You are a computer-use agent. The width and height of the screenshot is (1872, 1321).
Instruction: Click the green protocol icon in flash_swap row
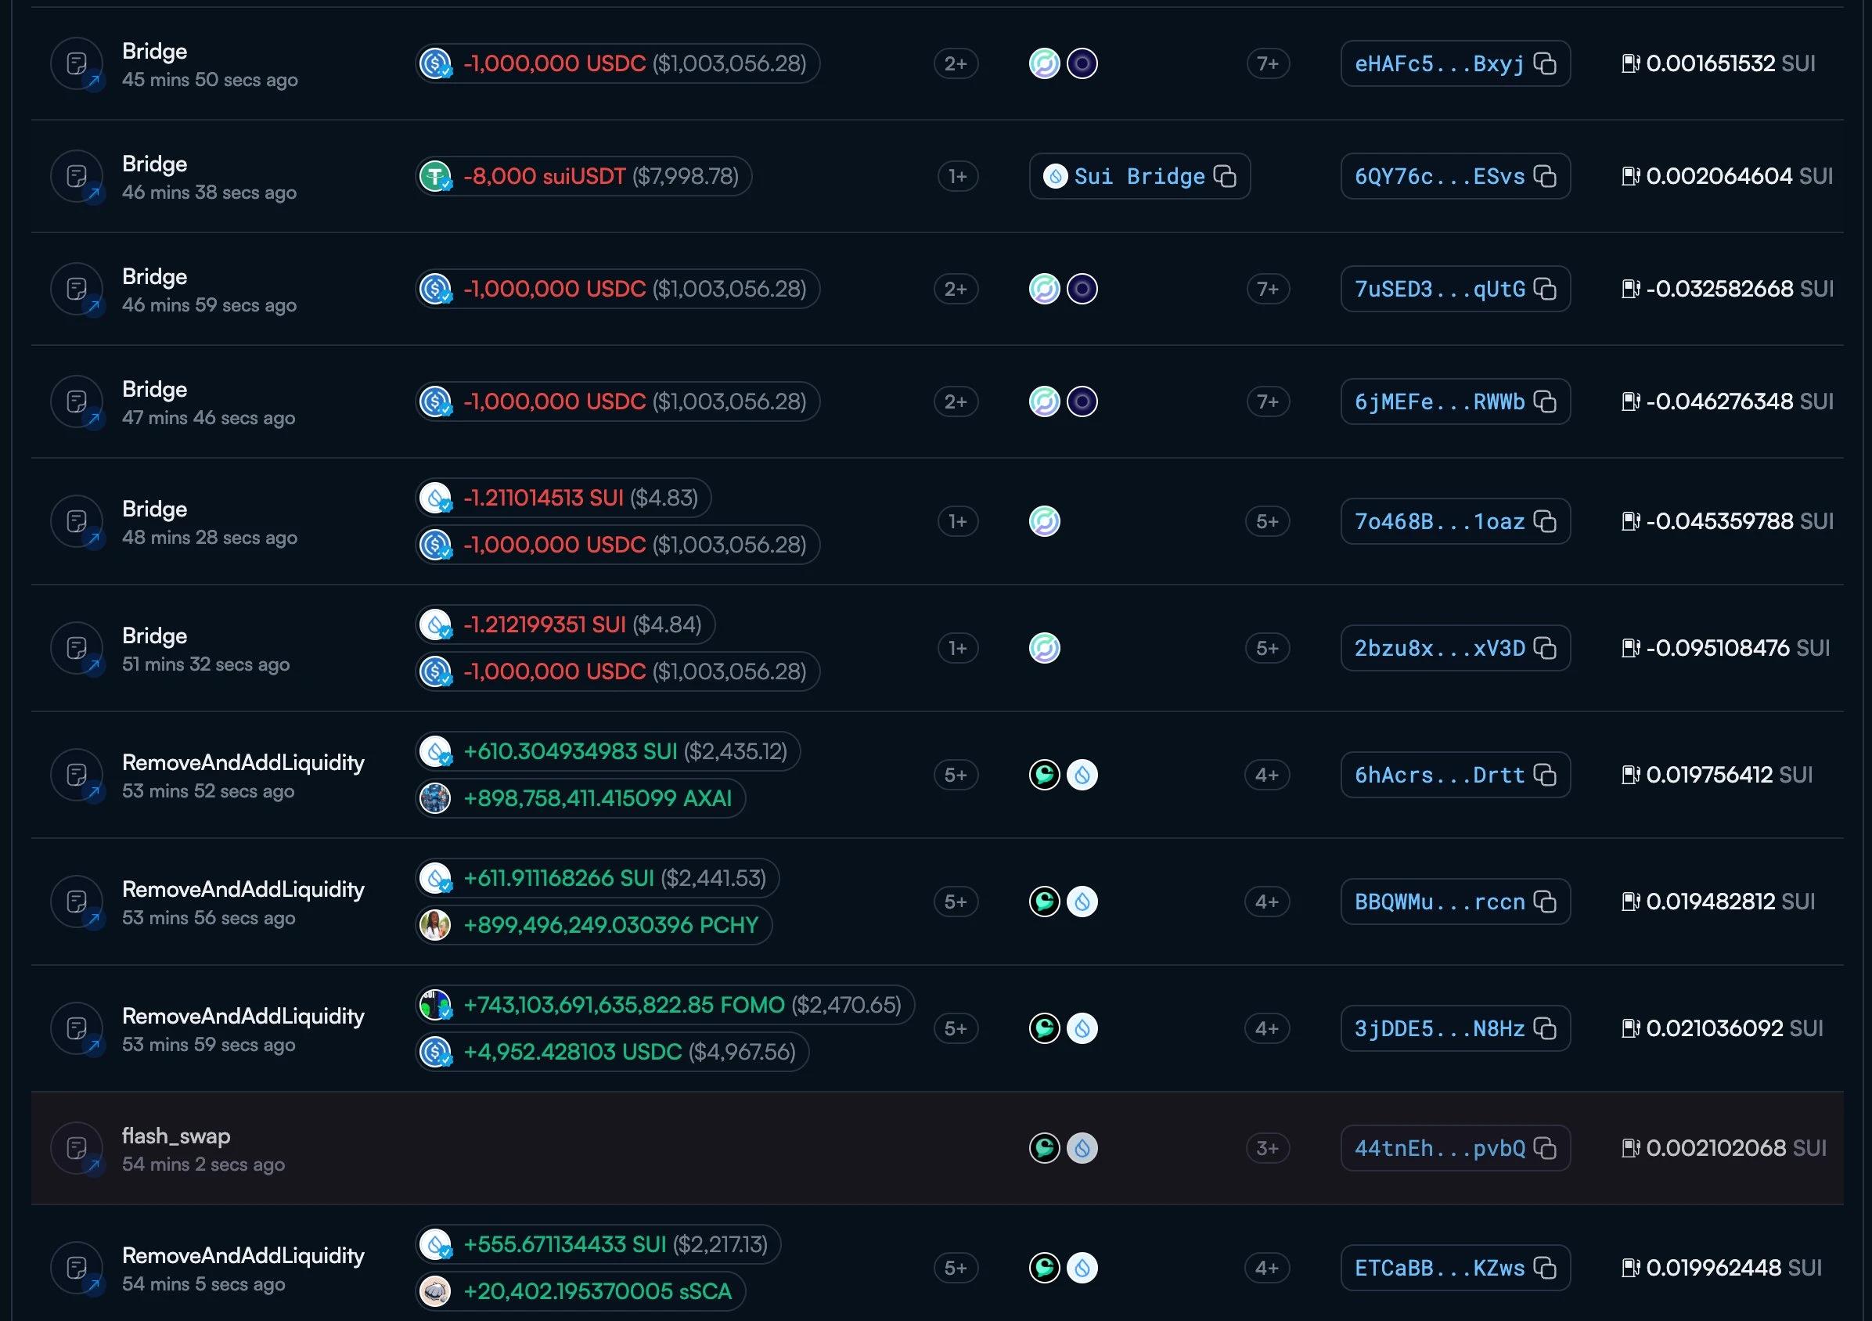[1045, 1148]
